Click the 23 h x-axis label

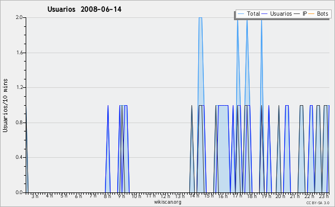click(324, 196)
